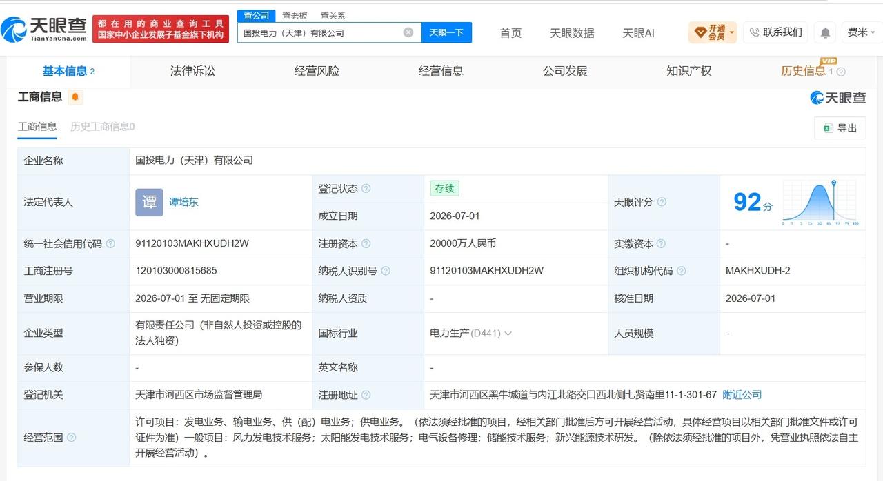
Task: Click the red promotional banner in header
Action: coord(161,29)
